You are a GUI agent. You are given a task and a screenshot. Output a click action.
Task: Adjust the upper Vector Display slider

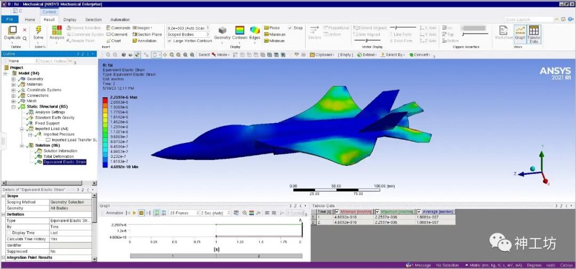(403, 28)
